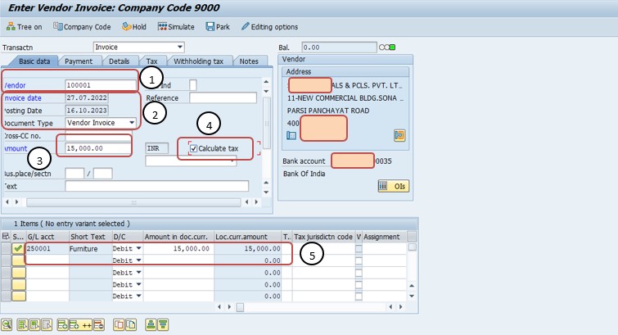Switch to the Tax tab

[151, 61]
